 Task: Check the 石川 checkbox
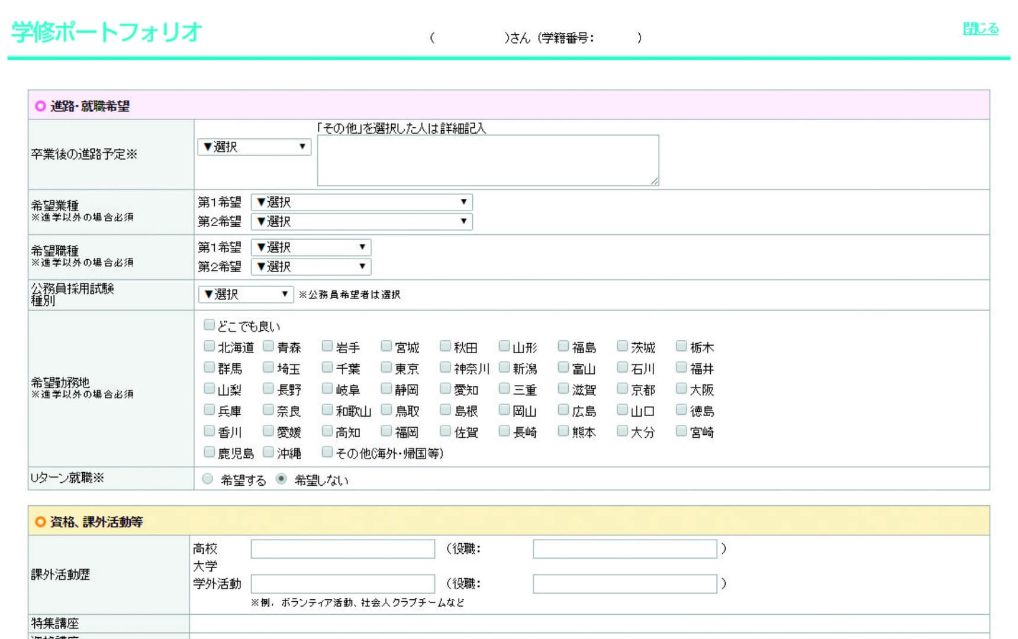coord(622,367)
